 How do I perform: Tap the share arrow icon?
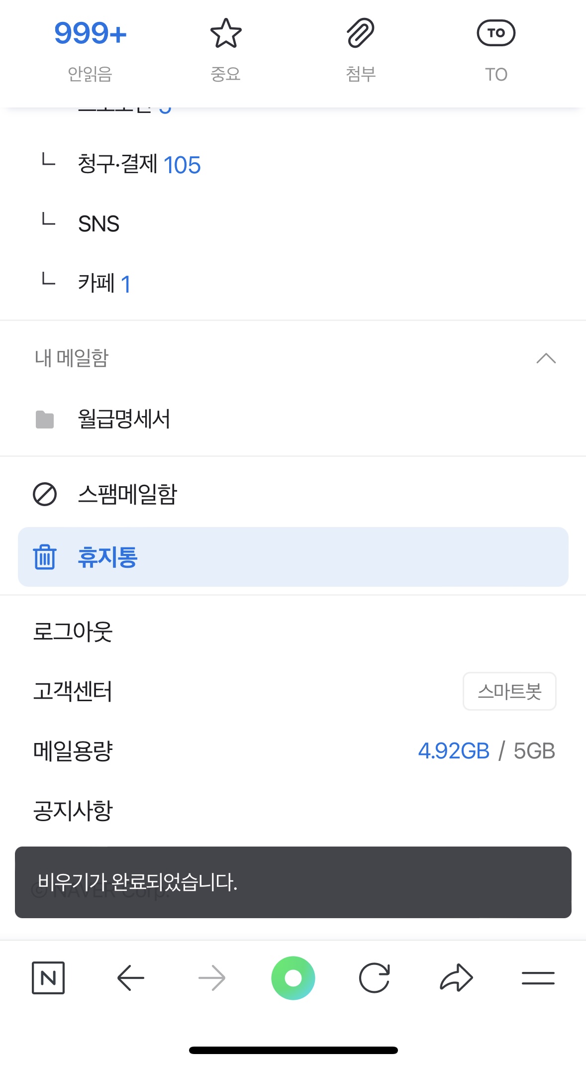[x=456, y=978]
